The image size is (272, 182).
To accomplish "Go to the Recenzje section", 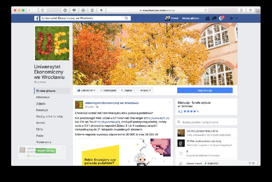I will click(42, 110).
